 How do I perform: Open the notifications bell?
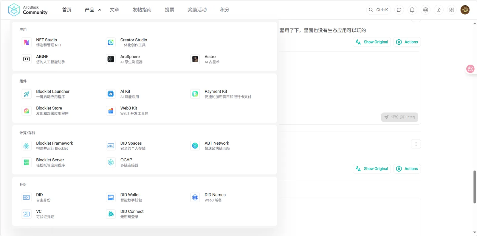(412, 10)
